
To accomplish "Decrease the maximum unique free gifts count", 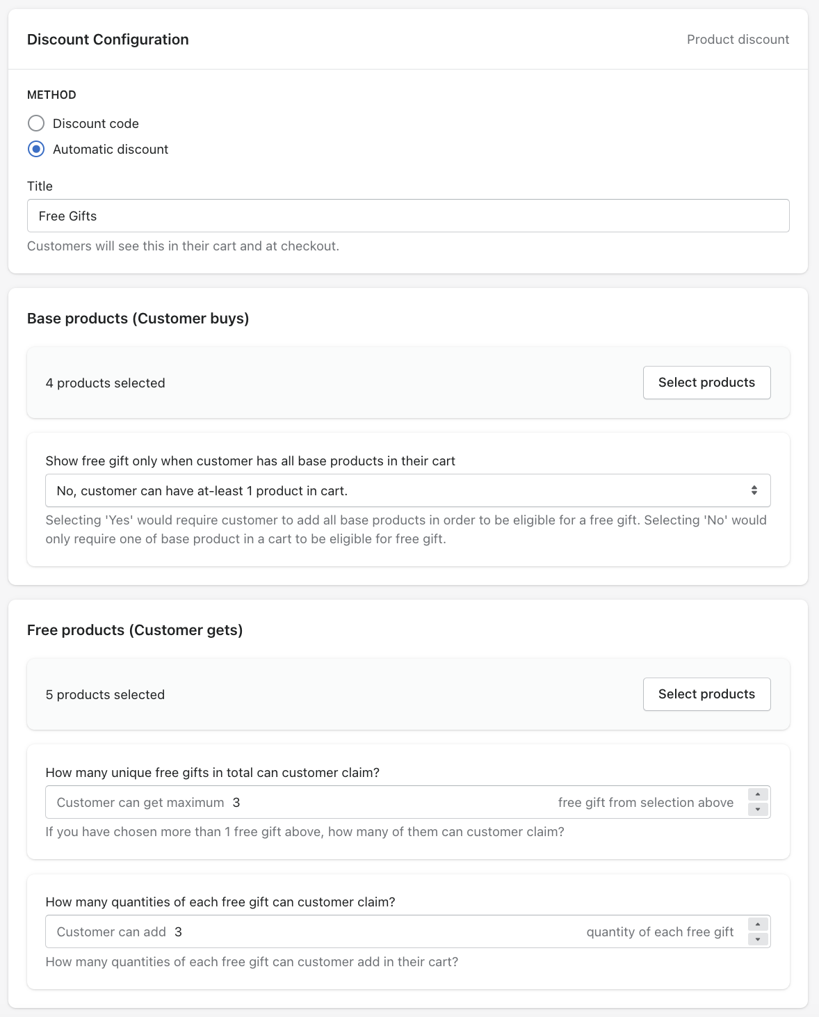I will pos(758,810).
